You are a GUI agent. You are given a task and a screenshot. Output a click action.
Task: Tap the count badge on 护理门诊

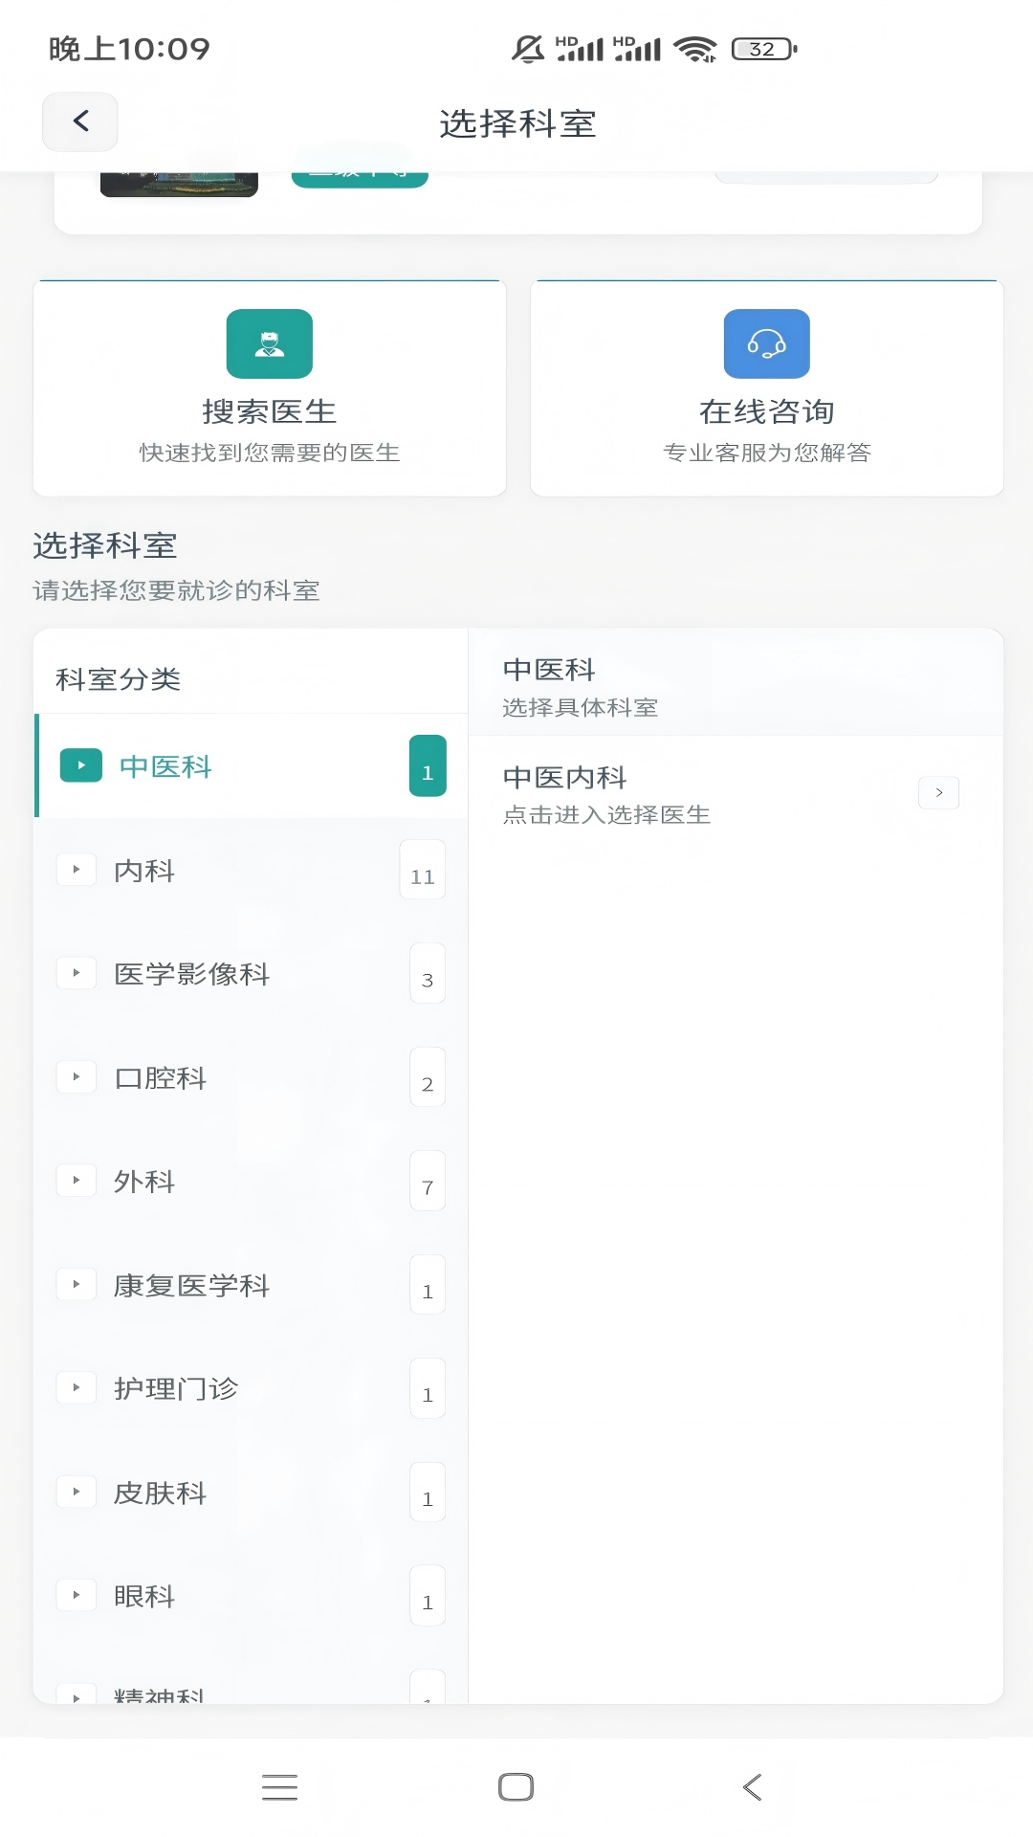point(428,1388)
